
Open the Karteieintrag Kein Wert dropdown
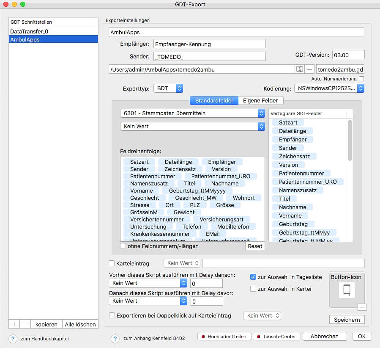(182, 263)
